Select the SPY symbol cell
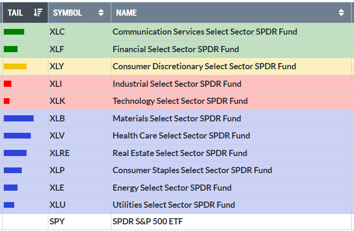354x231 pixels. tap(56, 222)
